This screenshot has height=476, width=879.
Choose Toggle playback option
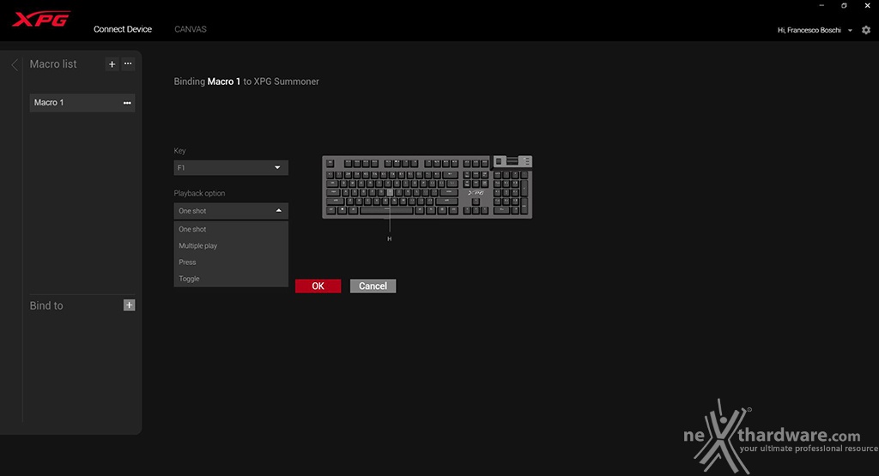tap(231, 279)
